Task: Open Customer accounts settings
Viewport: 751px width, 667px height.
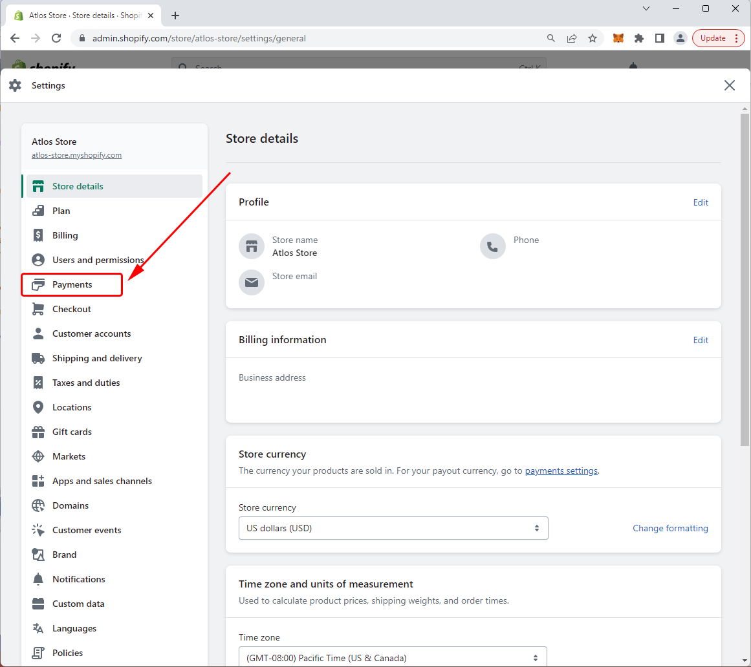Action: [x=114, y=333]
